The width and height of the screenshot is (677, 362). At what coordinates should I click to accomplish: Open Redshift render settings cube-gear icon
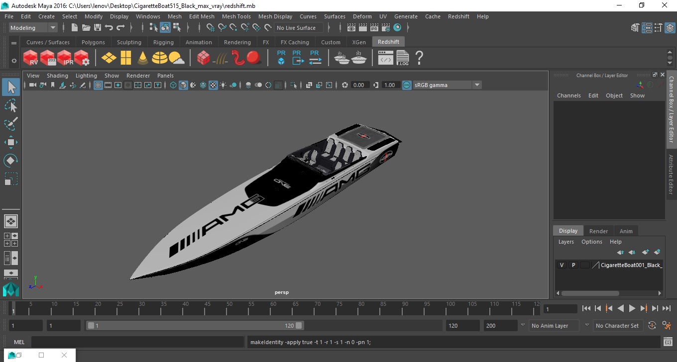[82, 58]
